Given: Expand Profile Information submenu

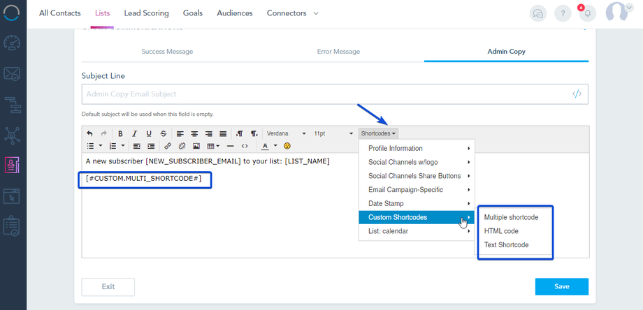Looking at the screenshot, I should coord(417,148).
